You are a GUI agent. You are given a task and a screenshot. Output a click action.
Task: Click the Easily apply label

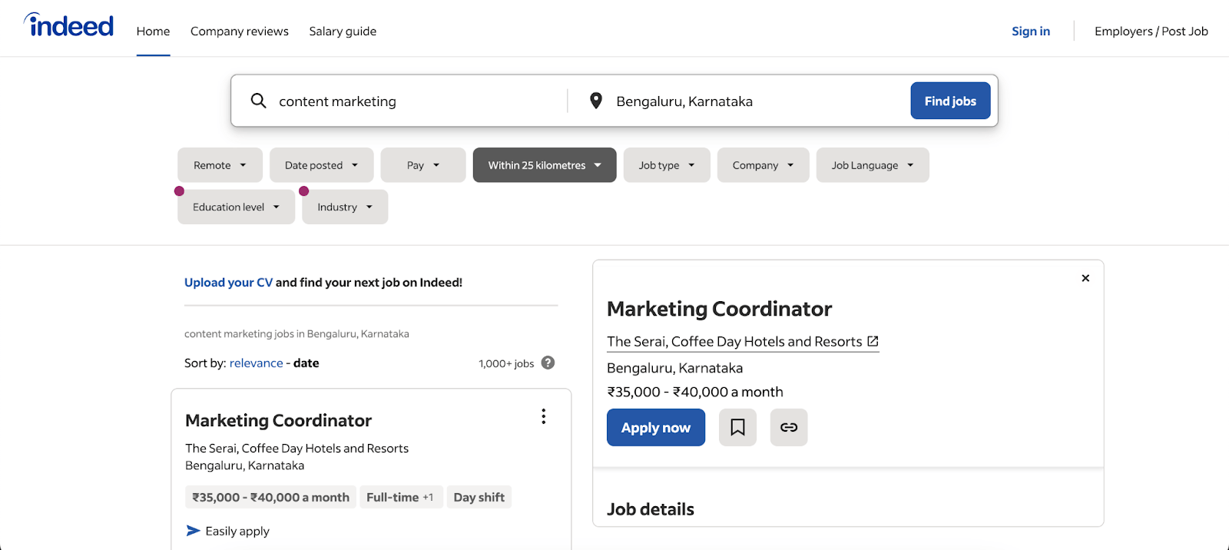click(x=237, y=531)
